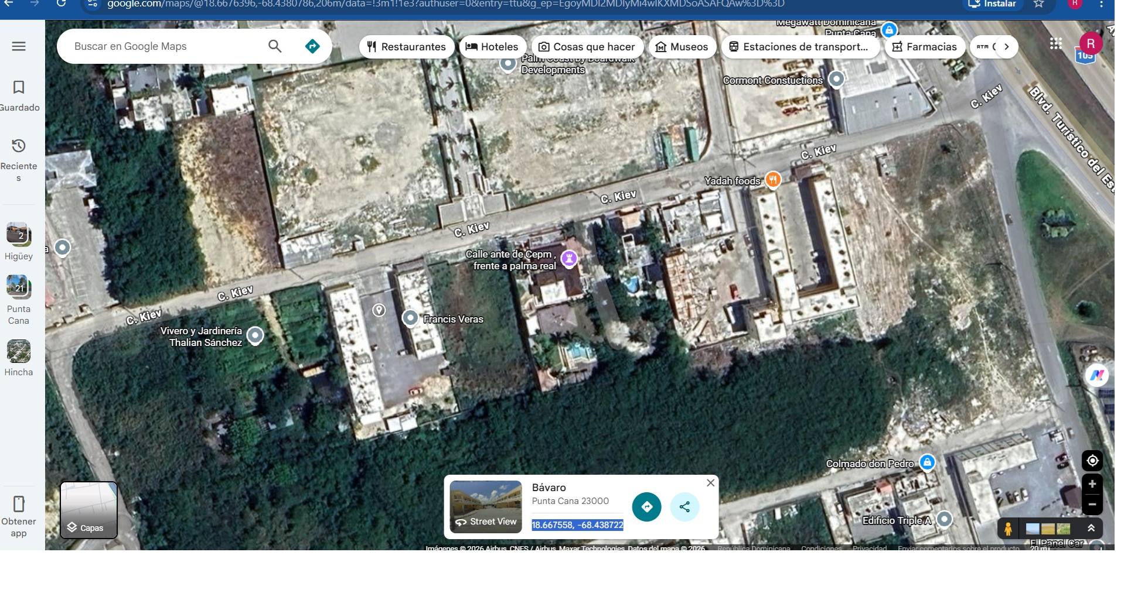Show more category chips with right arrow
The width and height of the screenshot is (1131, 600).
click(x=1006, y=47)
